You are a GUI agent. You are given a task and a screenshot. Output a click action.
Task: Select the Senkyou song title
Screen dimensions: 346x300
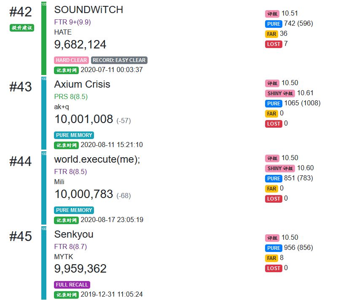click(x=74, y=234)
